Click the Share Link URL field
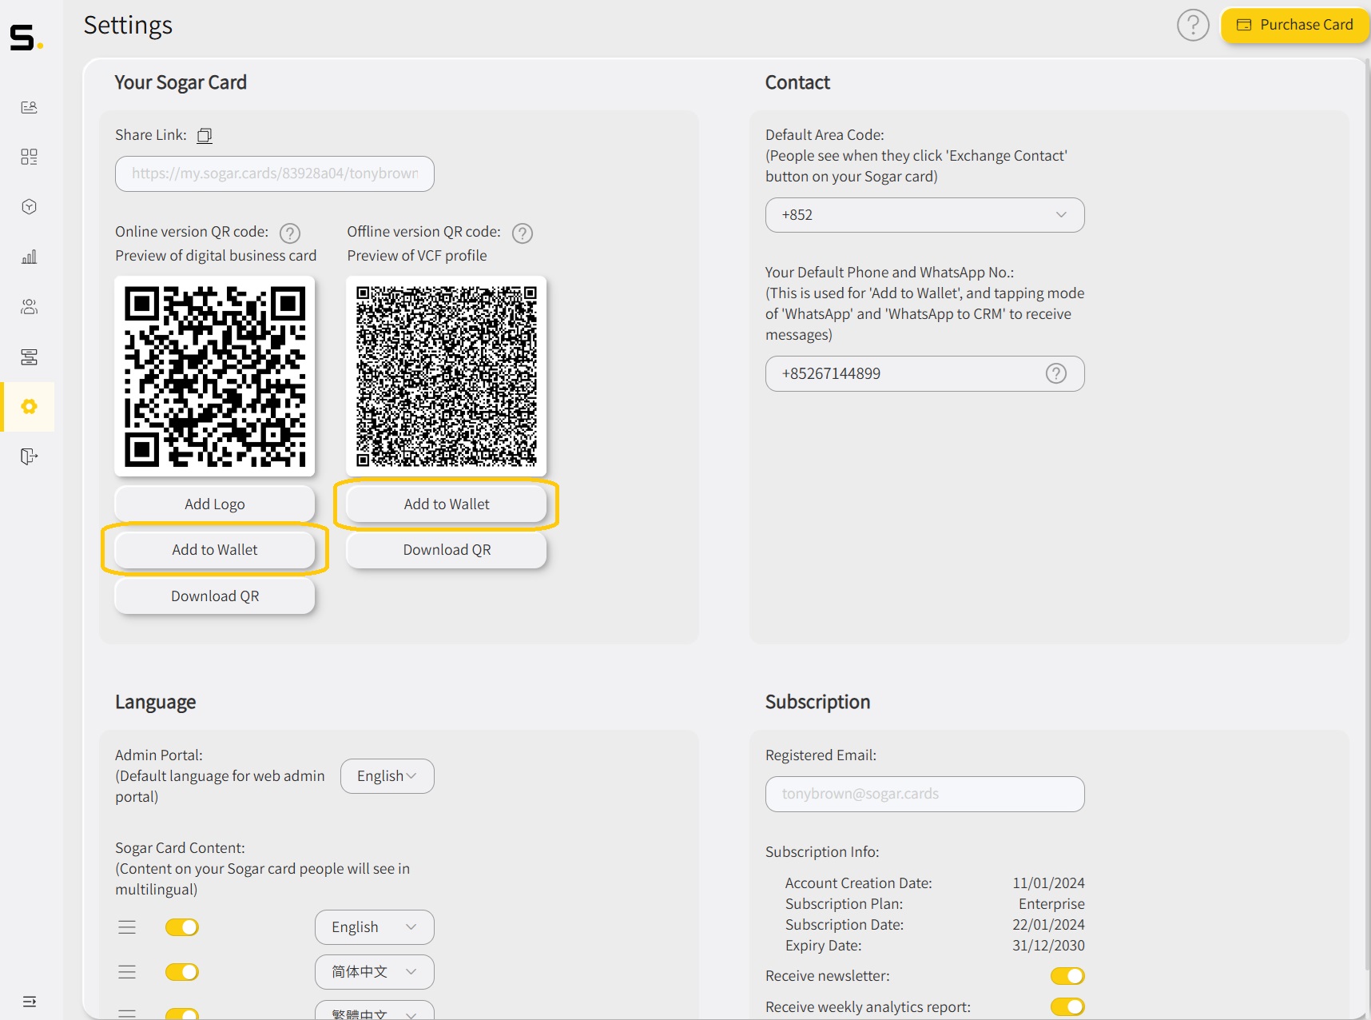Image resolution: width=1371 pixels, height=1020 pixels. (x=275, y=173)
